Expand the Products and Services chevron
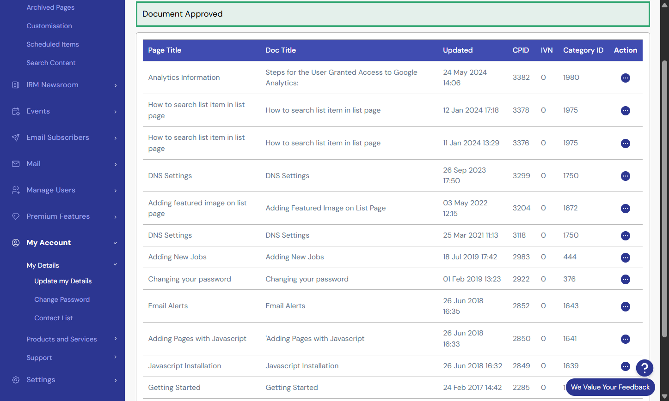Viewport: 669px width, 401px height. tap(116, 339)
